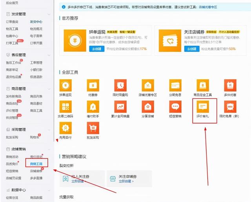Open 商品列表 in the sidebar

coord(36,96)
